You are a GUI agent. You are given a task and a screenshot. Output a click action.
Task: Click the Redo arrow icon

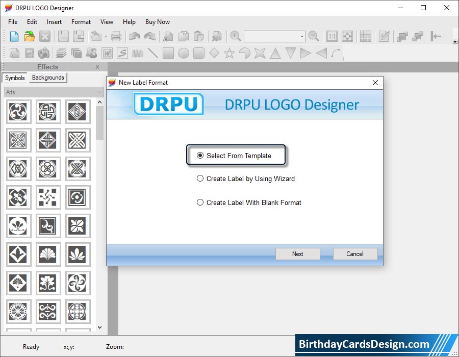coord(150,36)
